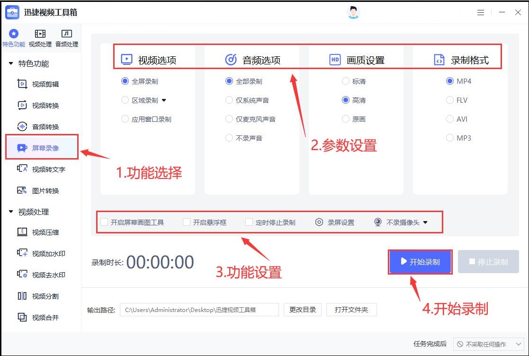The width and height of the screenshot is (529, 356).
Task: Open the hamburger menu in title bar
Action: [x=481, y=12]
